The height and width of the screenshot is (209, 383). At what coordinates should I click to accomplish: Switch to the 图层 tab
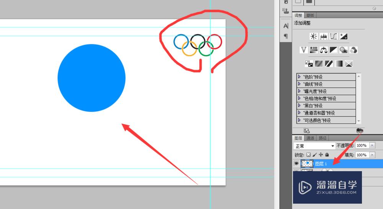click(x=298, y=138)
